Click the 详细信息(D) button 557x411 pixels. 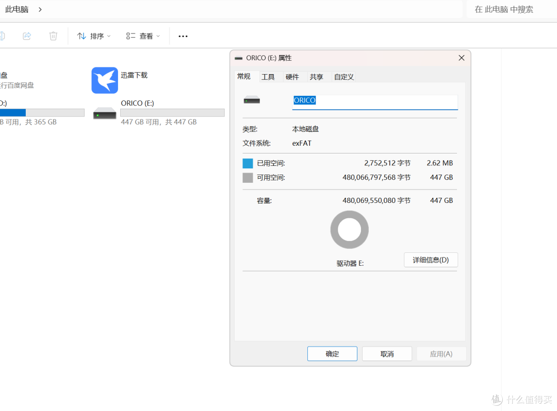[x=431, y=260]
